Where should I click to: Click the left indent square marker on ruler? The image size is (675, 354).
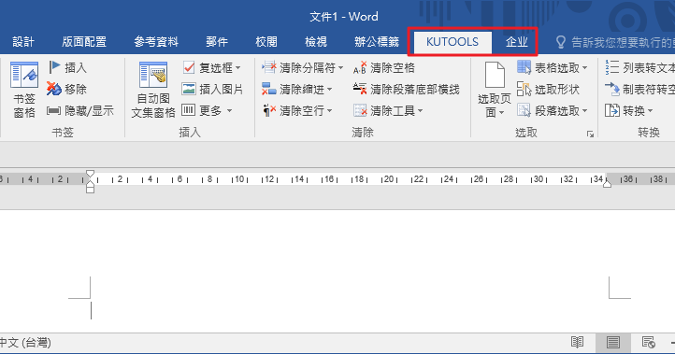(x=90, y=190)
